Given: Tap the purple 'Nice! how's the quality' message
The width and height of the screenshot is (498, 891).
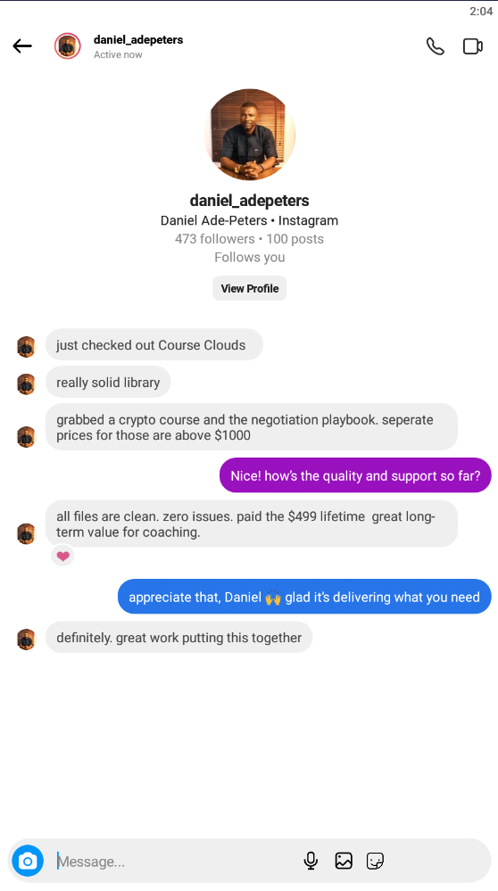Looking at the screenshot, I should pyautogui.click(x=355, y=475).
